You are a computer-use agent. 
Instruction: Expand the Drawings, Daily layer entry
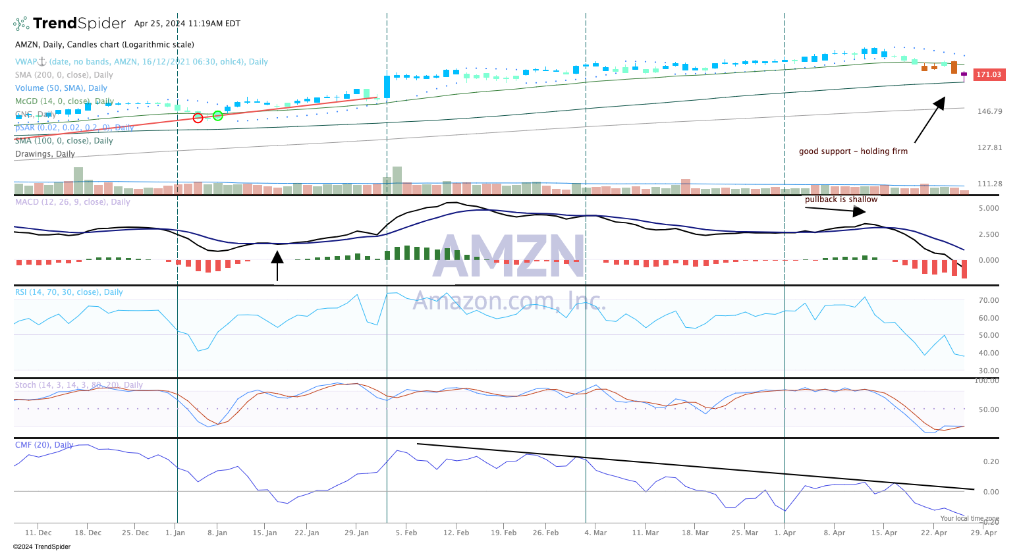coord(45,153)
